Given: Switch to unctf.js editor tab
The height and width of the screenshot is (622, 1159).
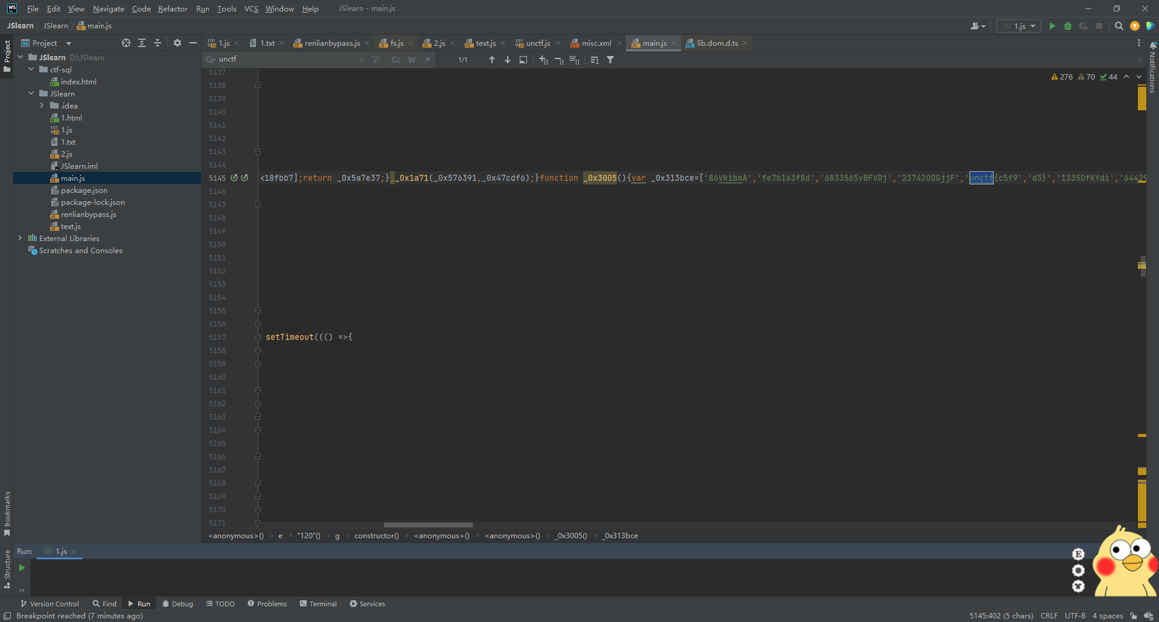Looking at the screenshot, I should click(538, 43).
